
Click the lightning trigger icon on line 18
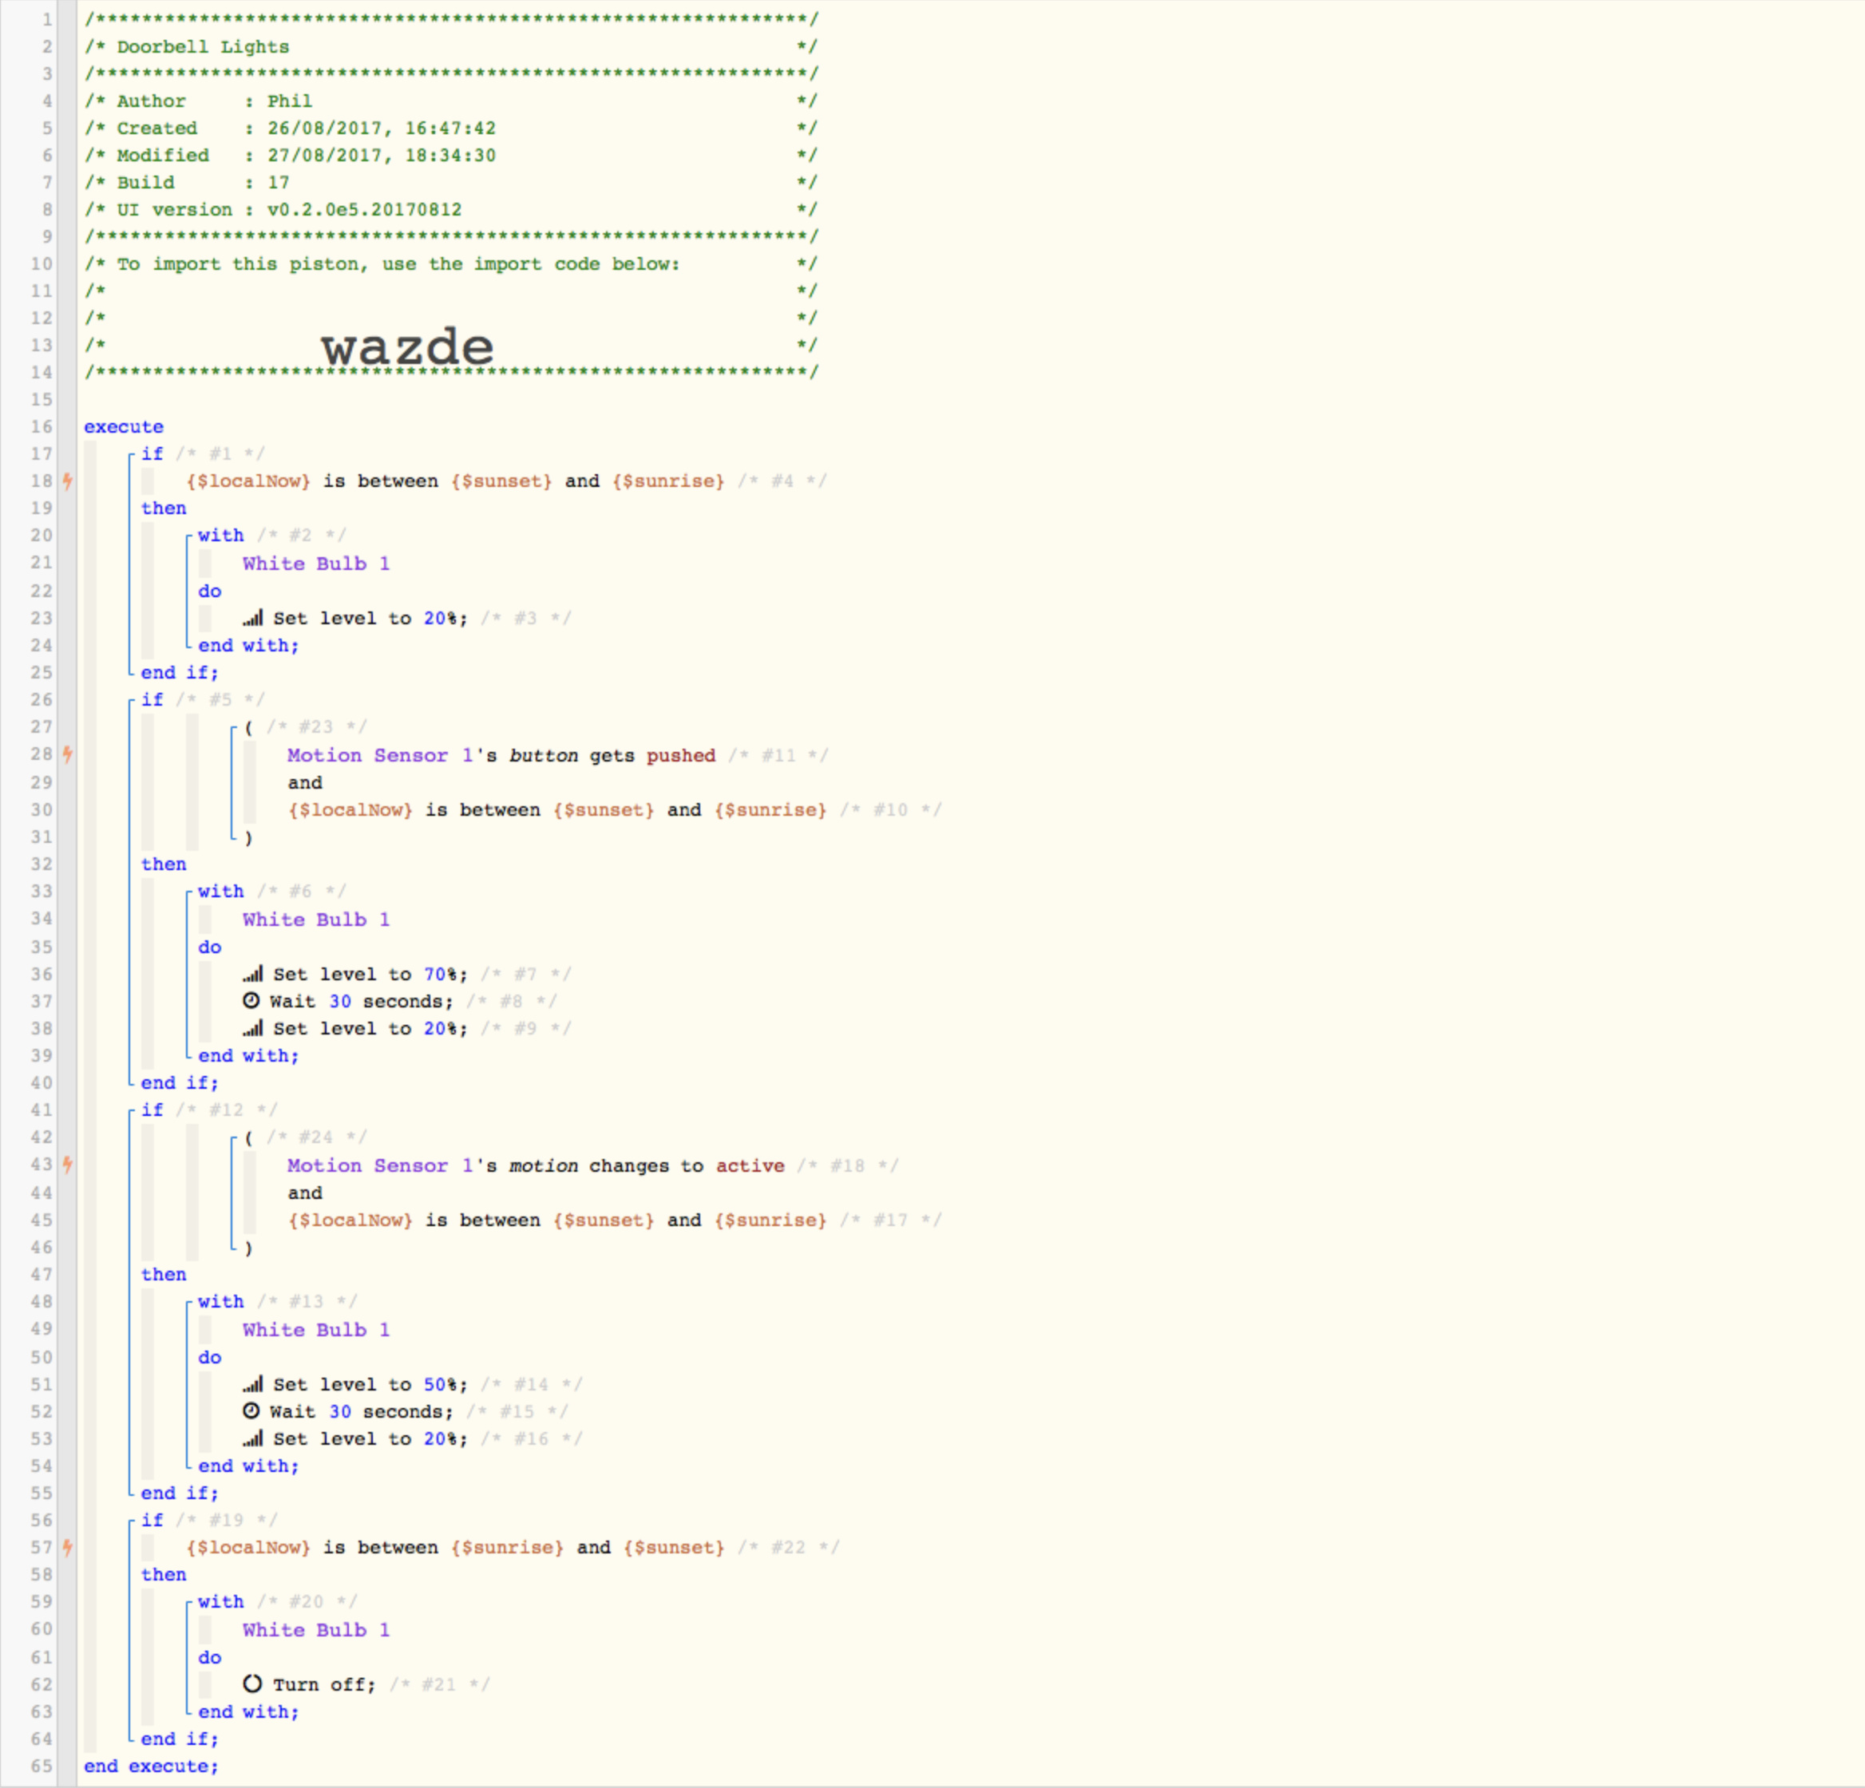tap(68, 481)
